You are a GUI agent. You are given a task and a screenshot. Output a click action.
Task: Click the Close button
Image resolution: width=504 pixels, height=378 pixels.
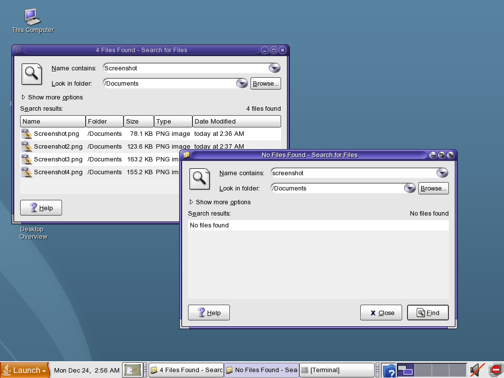coord(381,313)
